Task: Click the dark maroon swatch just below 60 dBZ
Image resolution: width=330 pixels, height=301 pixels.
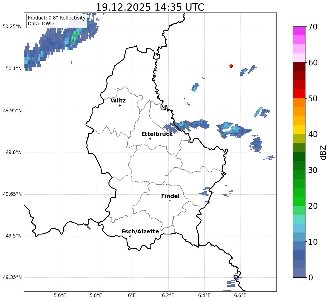Action: click(299, 67)
